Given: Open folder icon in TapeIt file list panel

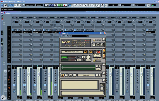Looking at the screenshot, I should tap(102, 85).
